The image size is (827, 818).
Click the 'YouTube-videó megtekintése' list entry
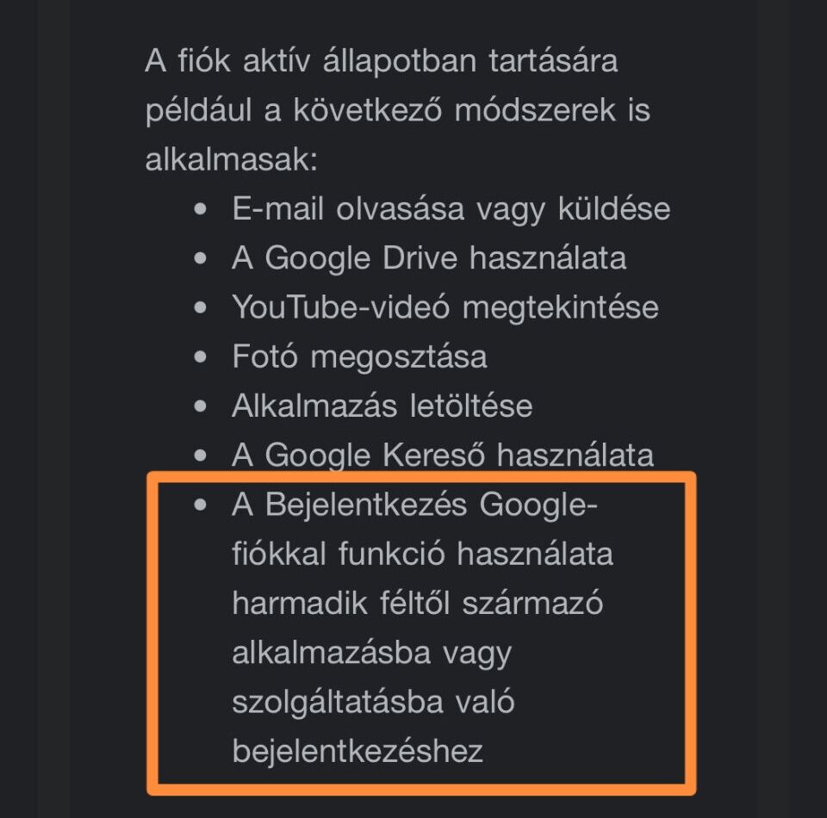pyautogui.click(x=445, y=307)
